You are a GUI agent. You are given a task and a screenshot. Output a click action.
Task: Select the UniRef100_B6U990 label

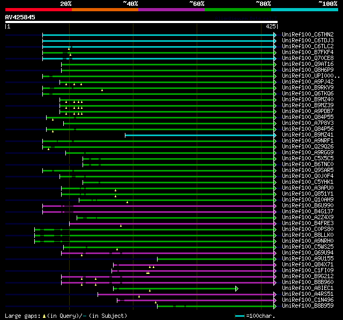[x=308, y=206]
